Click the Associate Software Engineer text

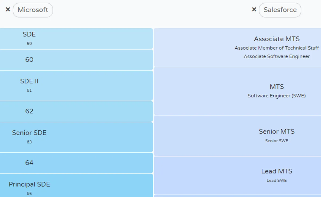277,57
